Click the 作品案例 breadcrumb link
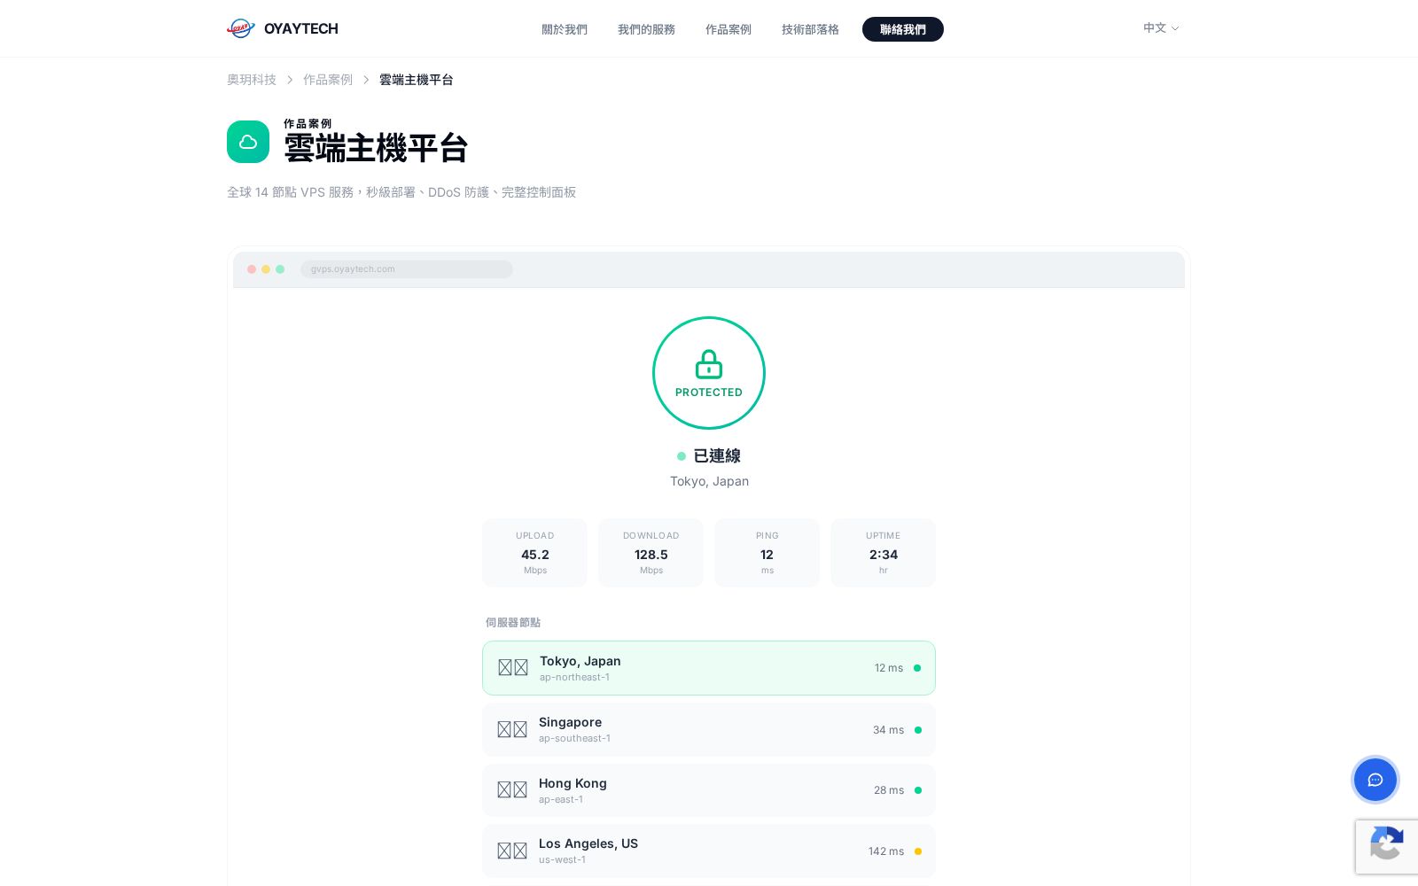The image size is (1418, 886). pyautogui.click(x=328, y=80)
